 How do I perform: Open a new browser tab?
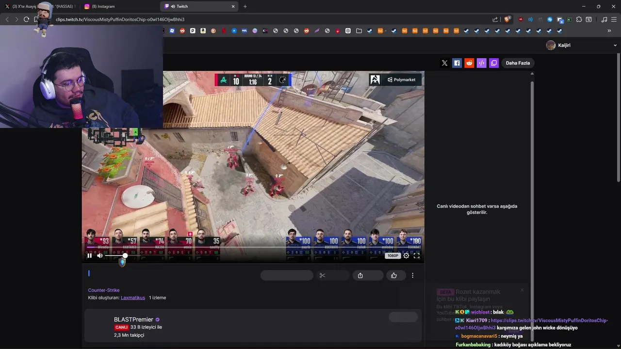point(245,6)
